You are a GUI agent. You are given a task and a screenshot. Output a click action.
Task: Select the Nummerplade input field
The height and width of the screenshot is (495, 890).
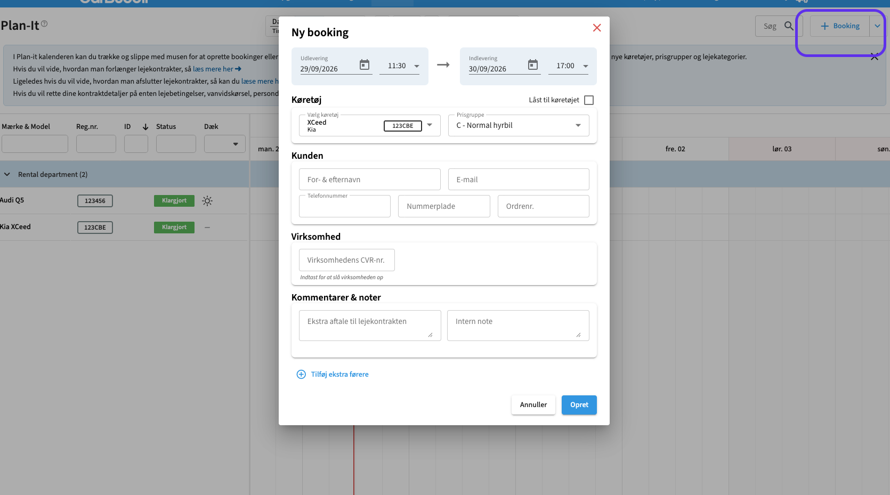pyautogui.click(x=444, y=206)
